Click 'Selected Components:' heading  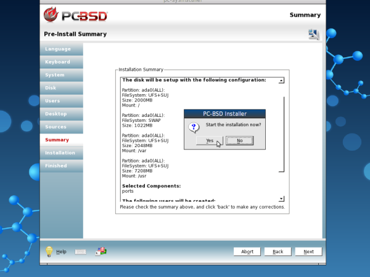tap(152, 186)
